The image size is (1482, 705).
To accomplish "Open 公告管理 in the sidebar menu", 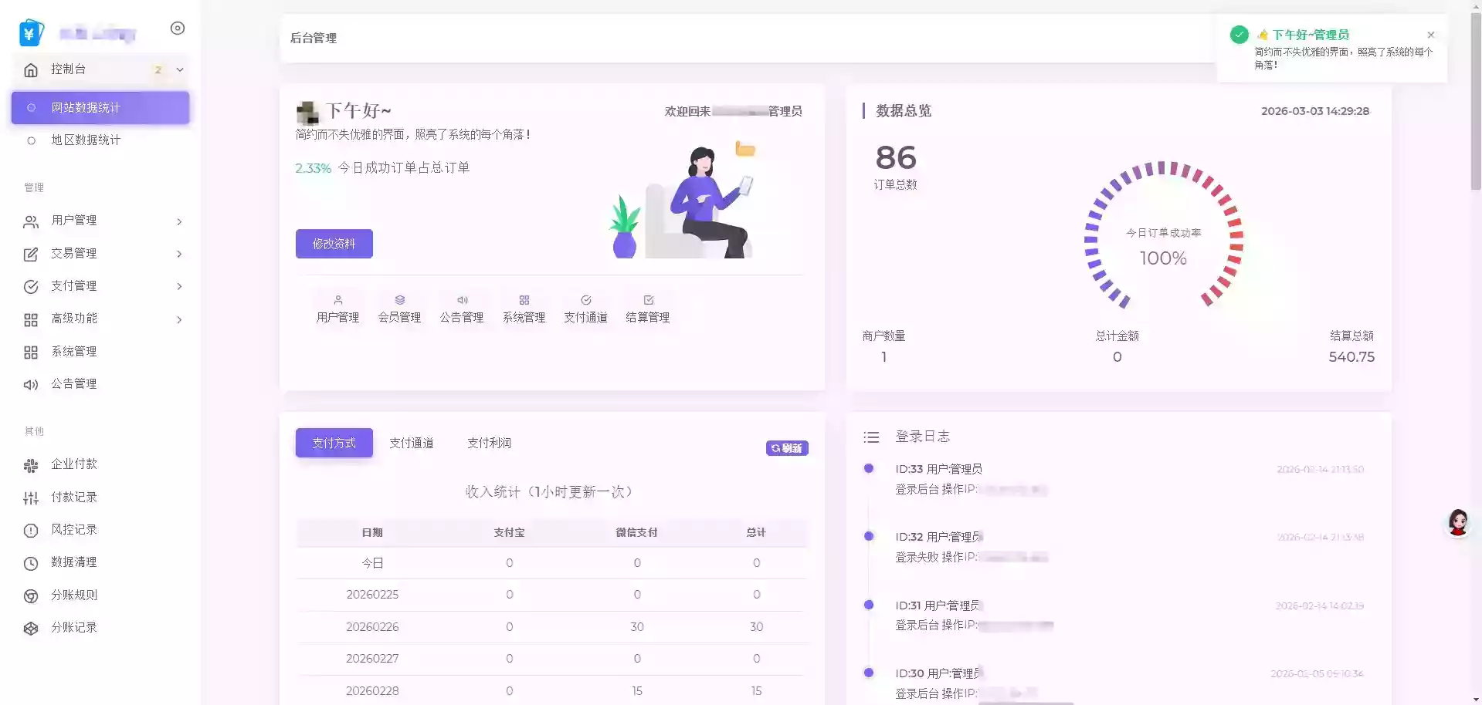I will point(75,383).
